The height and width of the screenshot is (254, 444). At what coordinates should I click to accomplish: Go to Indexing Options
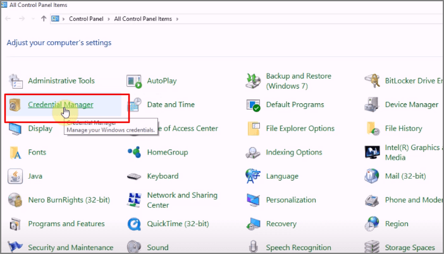pyautogui.click(x=293, y=153)
